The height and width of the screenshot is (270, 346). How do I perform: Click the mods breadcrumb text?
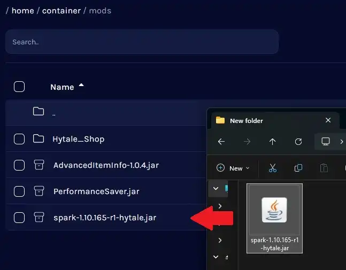coord(100,11)
